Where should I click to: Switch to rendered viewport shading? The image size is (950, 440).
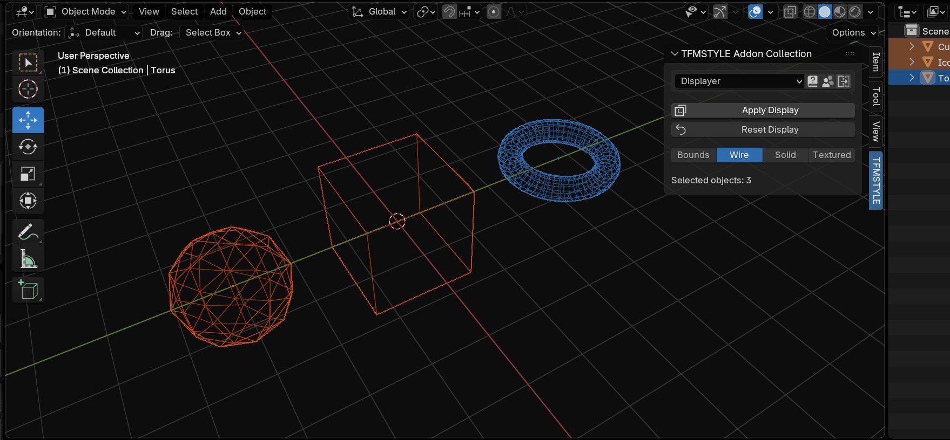pyautogui.click(x=855, y=12)
